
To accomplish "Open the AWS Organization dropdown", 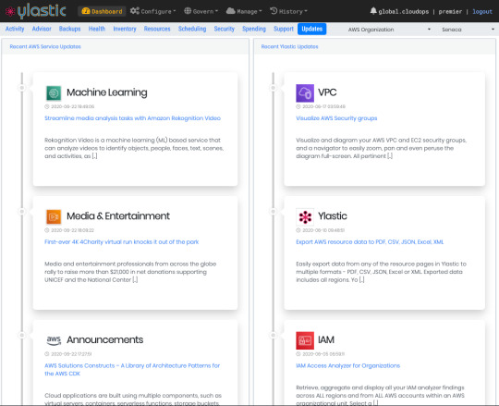I will 389,30.
